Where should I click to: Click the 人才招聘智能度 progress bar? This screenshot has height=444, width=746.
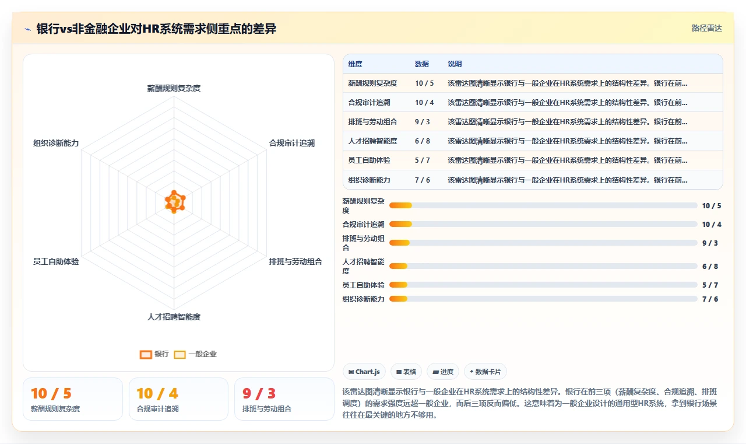pyautogui.click(x=543, y=266)
